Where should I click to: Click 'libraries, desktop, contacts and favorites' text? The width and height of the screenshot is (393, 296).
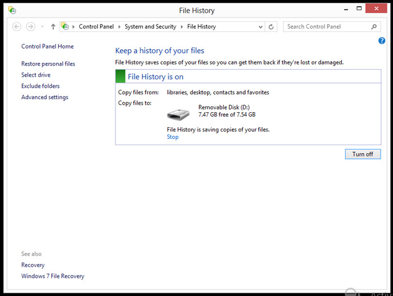tap(218, 92)
